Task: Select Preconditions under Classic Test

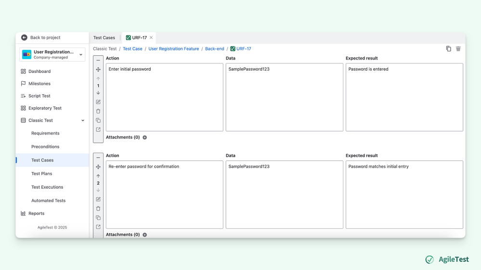Action: 45,147
